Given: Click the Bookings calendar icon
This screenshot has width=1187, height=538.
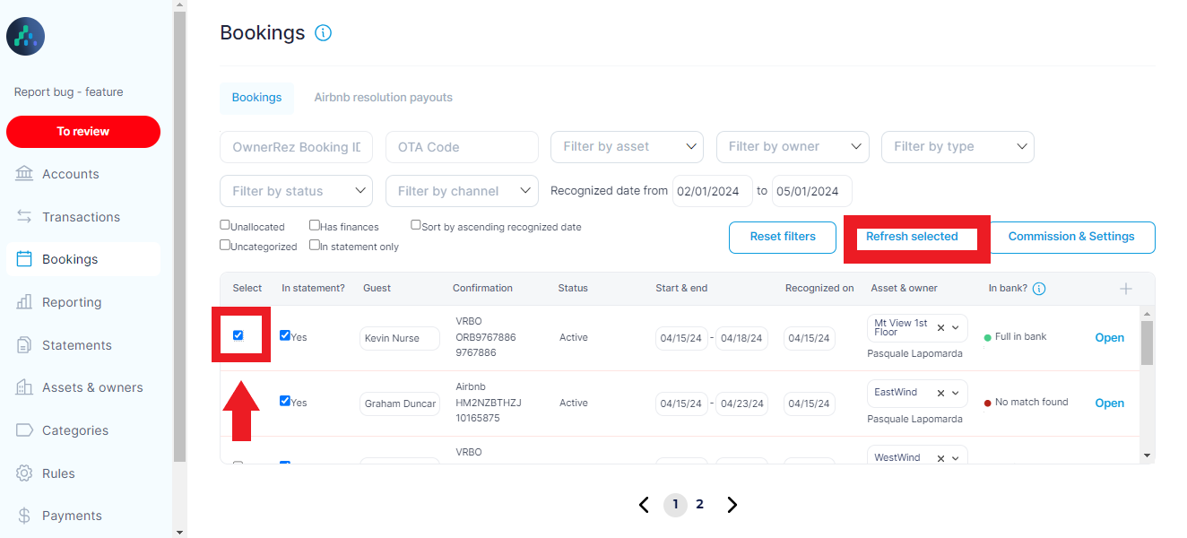Looking at the screenshot, I should (x=24, y=259).
